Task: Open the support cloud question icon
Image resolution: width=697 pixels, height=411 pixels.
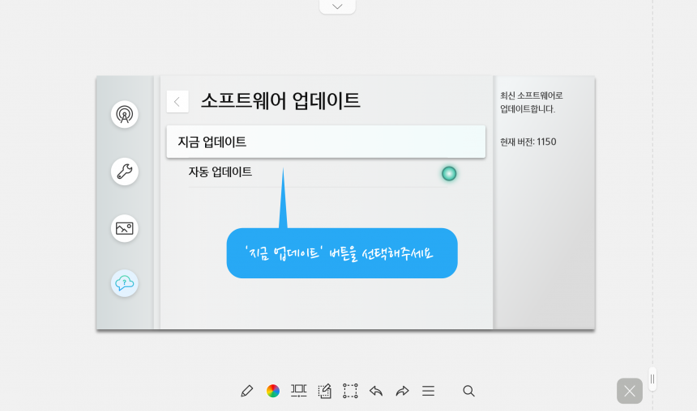Action: click(x=125, y=283)
